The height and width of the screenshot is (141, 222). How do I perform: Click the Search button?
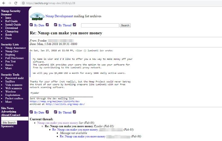[125, 26]
